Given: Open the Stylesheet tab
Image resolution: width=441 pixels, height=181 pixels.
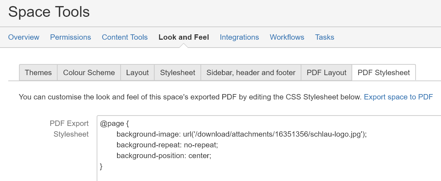Looking at the screenshot, I should 178,73.
